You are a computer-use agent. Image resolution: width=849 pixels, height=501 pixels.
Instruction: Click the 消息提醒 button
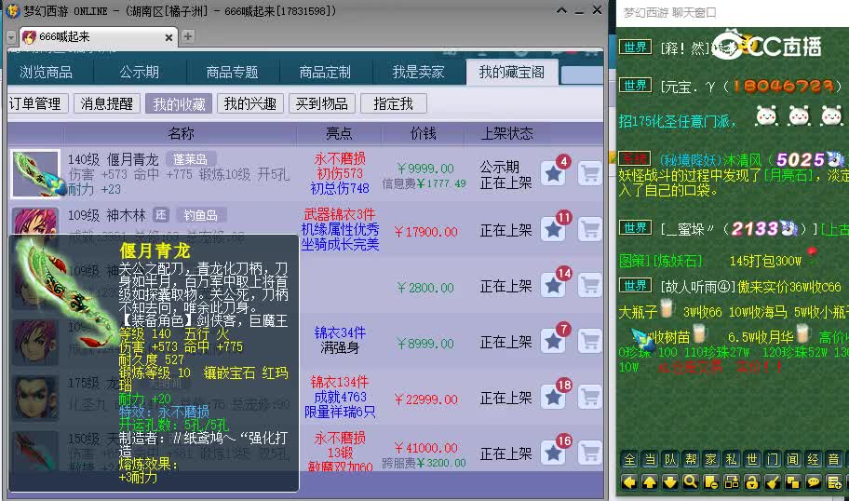107,103
